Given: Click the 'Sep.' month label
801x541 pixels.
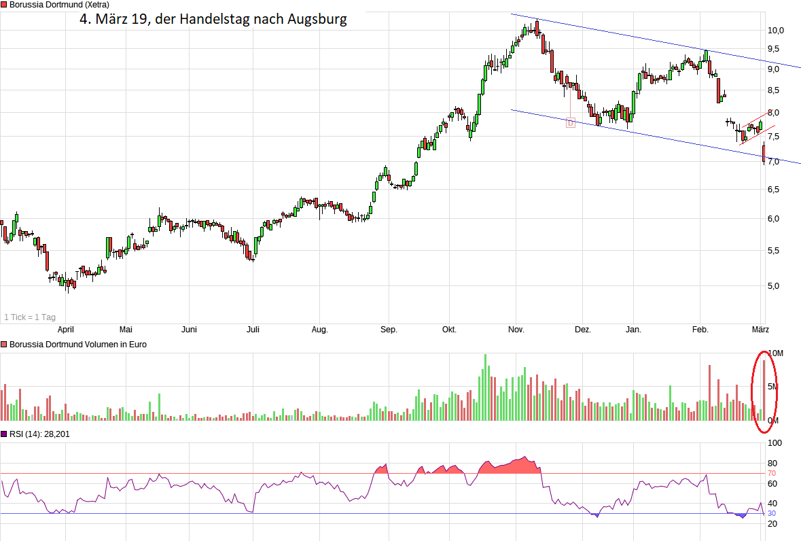Looking at the screenshot, I should tap(389, 330).
